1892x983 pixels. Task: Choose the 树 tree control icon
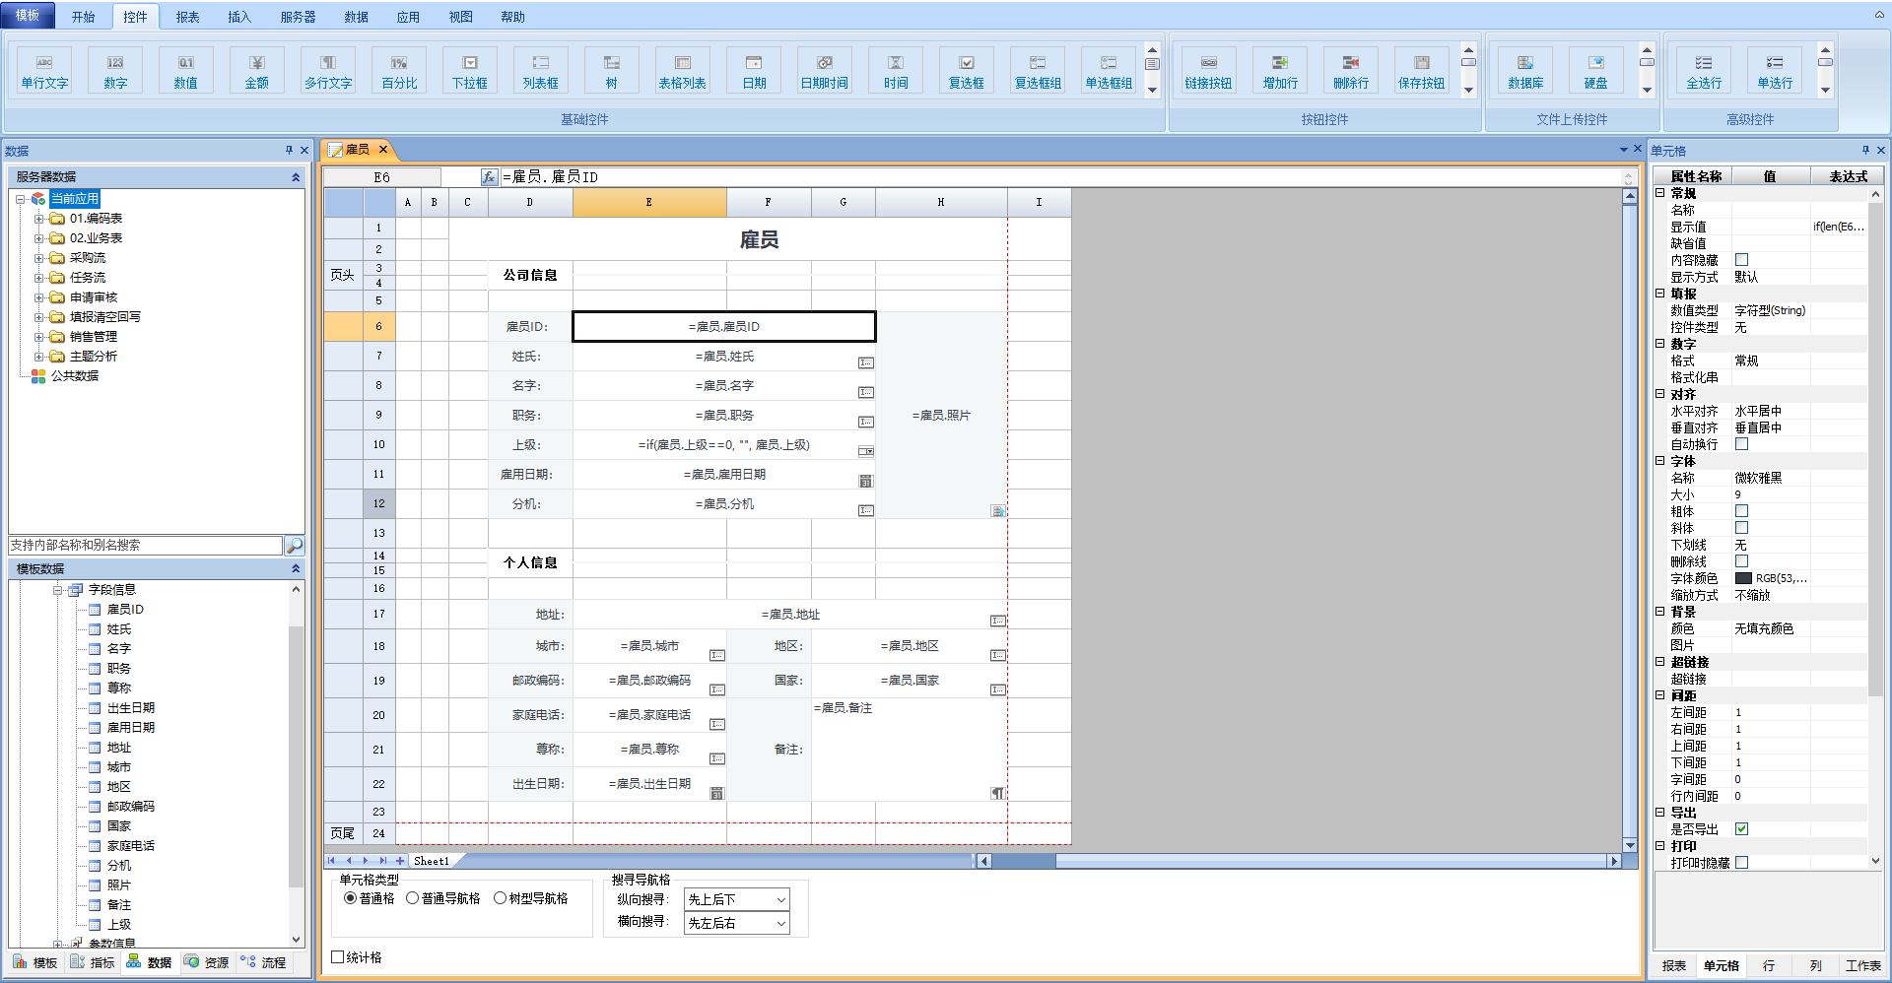pos(611,70)
